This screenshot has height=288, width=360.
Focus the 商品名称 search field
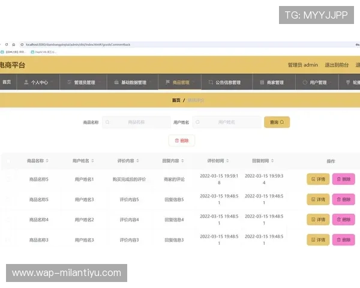pos(136,122)
